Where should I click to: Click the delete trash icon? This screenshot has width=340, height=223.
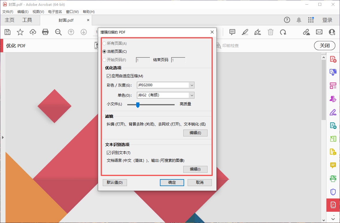pyautogui.click(x=270, y=32)
